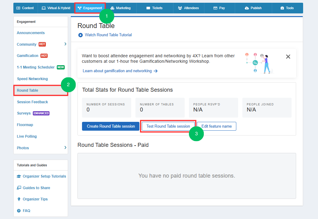
Task: Click the People Joined stat card
Action: (x=267, y=108)
